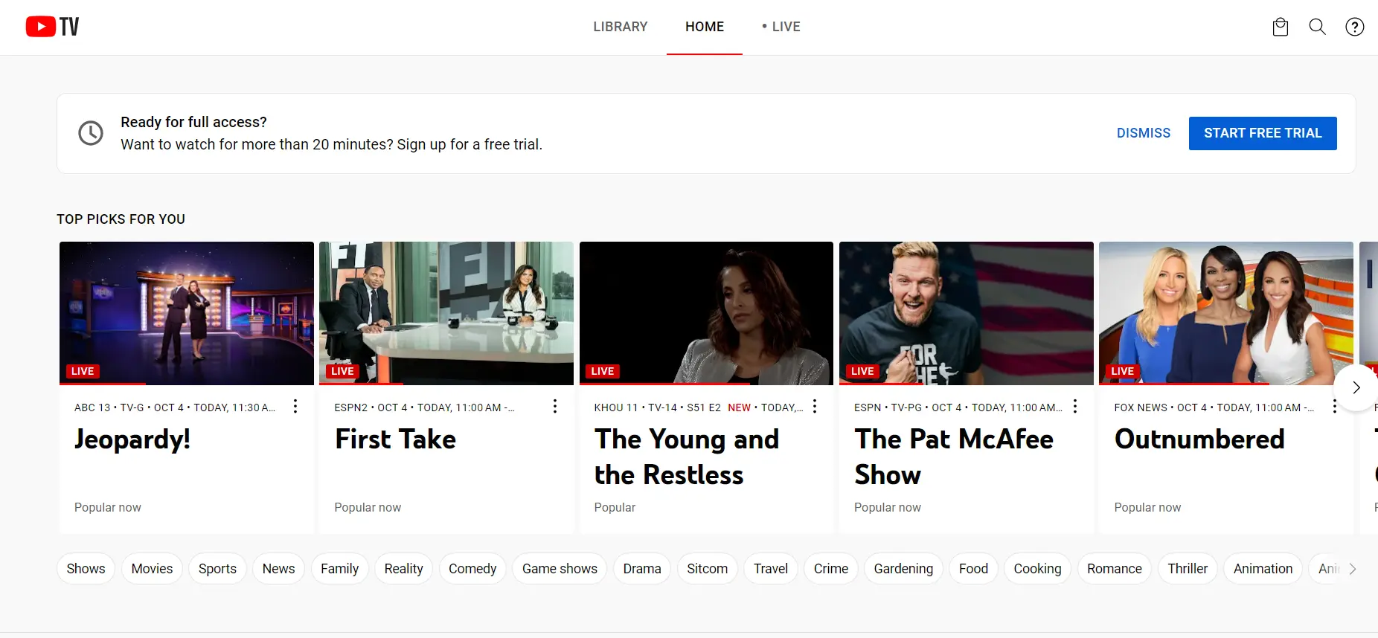Open more options for Jeopardy!
1378x638 pixels.
click(x=295, y=406)
